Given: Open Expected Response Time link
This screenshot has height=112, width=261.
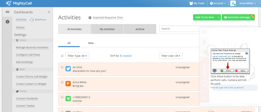Looking at the screenshot, I should click(x=108, y=17).
